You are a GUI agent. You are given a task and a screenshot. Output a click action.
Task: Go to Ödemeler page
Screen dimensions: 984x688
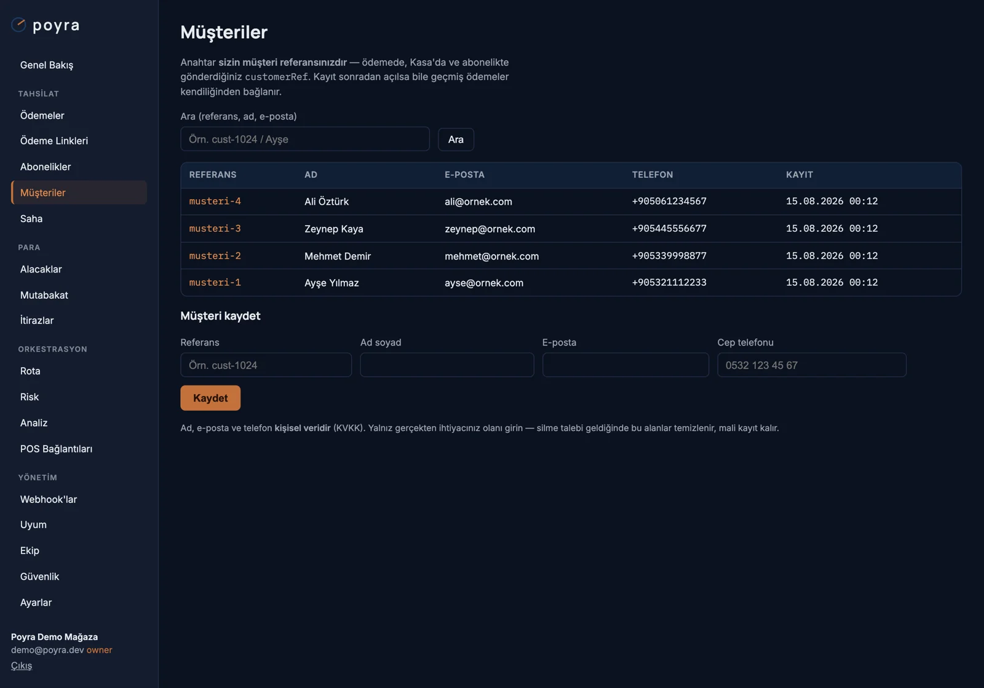pyautogui.click(x=42, y=116)
